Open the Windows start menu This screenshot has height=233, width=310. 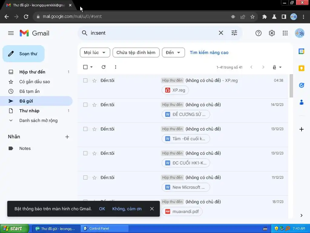tap(15, 228)
